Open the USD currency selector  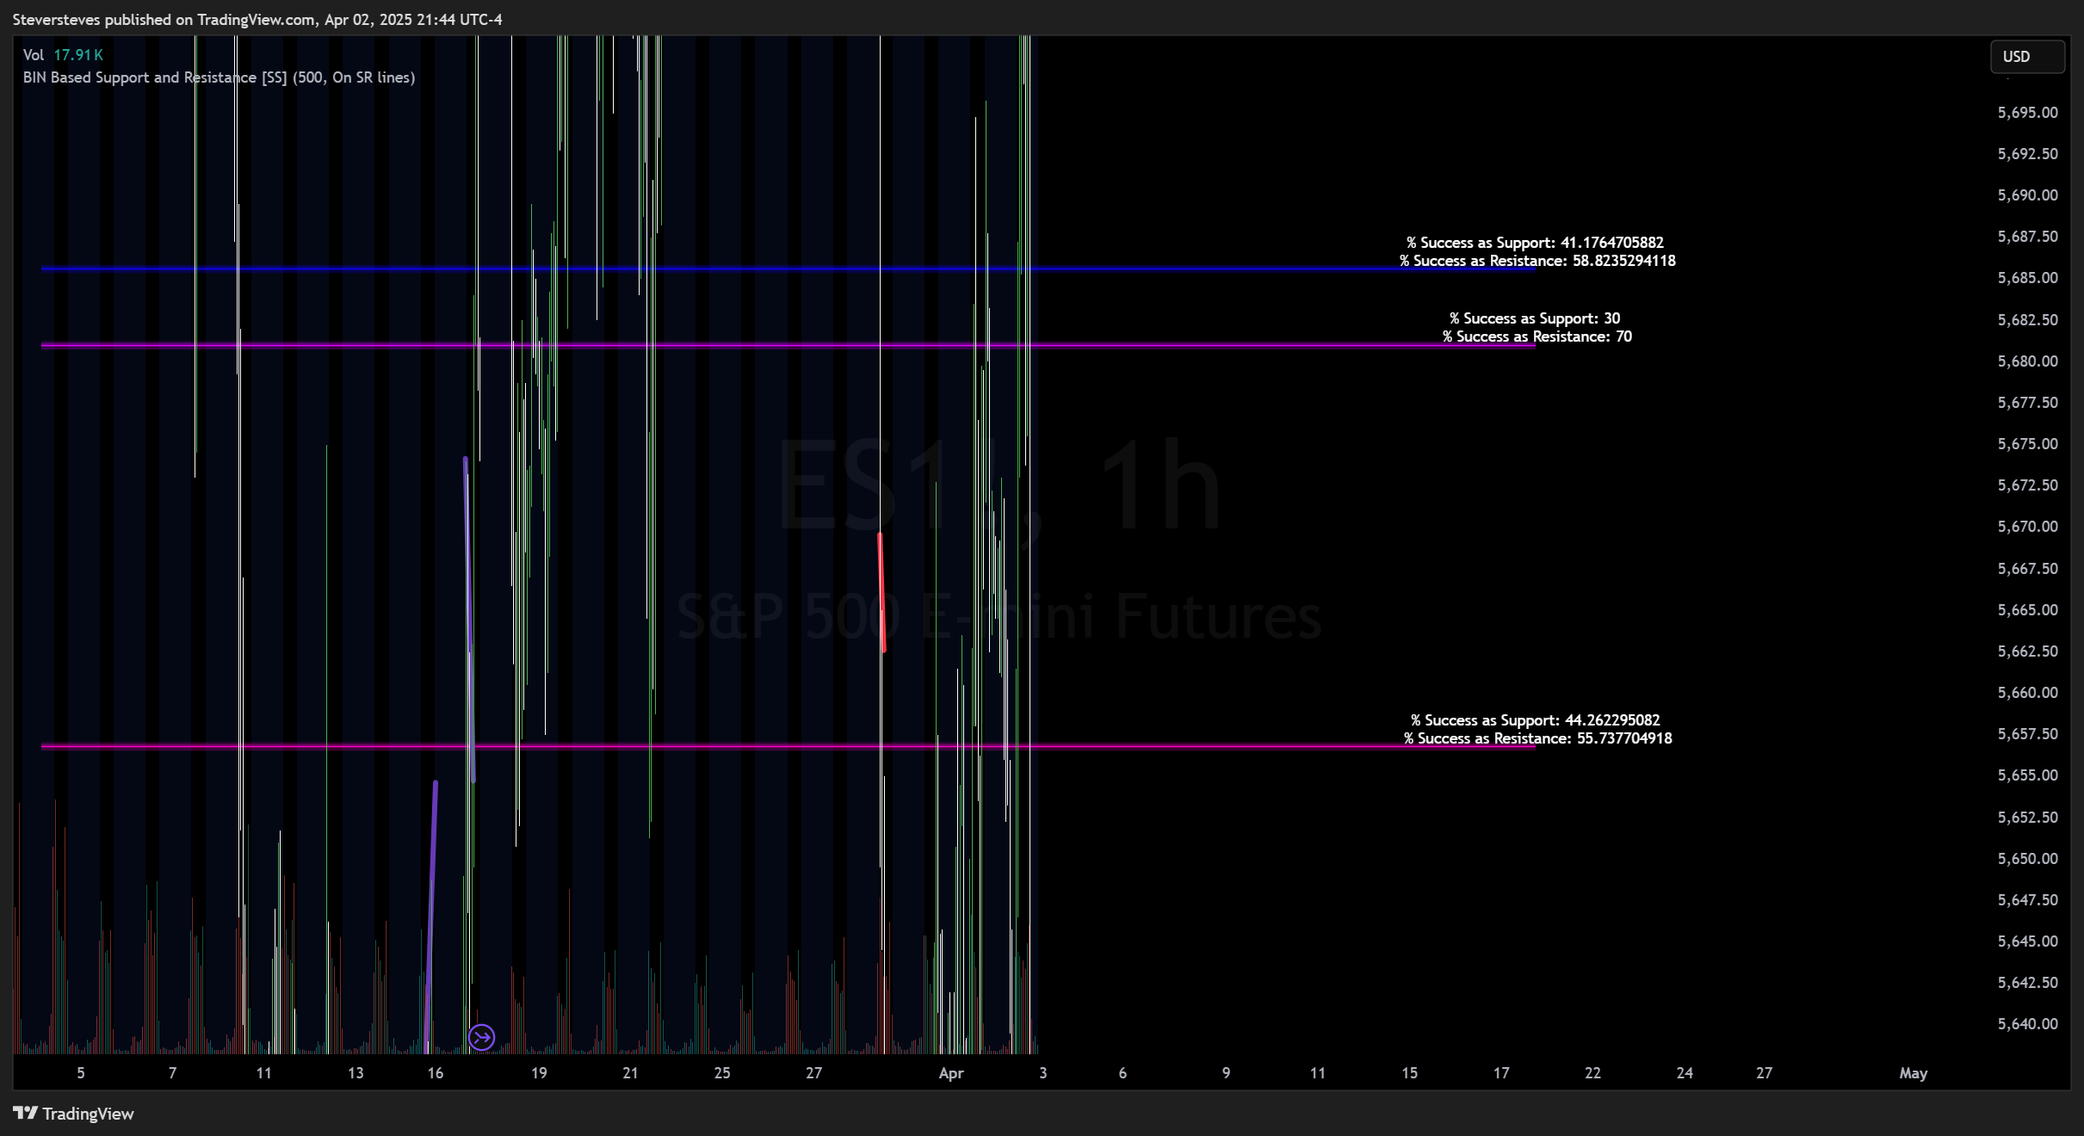coord(2027,57)
